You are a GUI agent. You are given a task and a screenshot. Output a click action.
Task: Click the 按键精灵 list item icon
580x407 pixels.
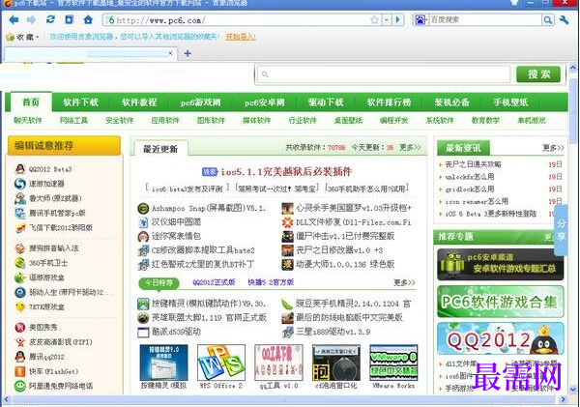click(143, 304)
